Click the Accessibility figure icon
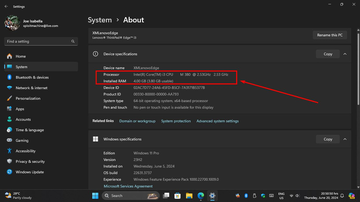Screen dimensions: 360x202 (x=10, y=151)
